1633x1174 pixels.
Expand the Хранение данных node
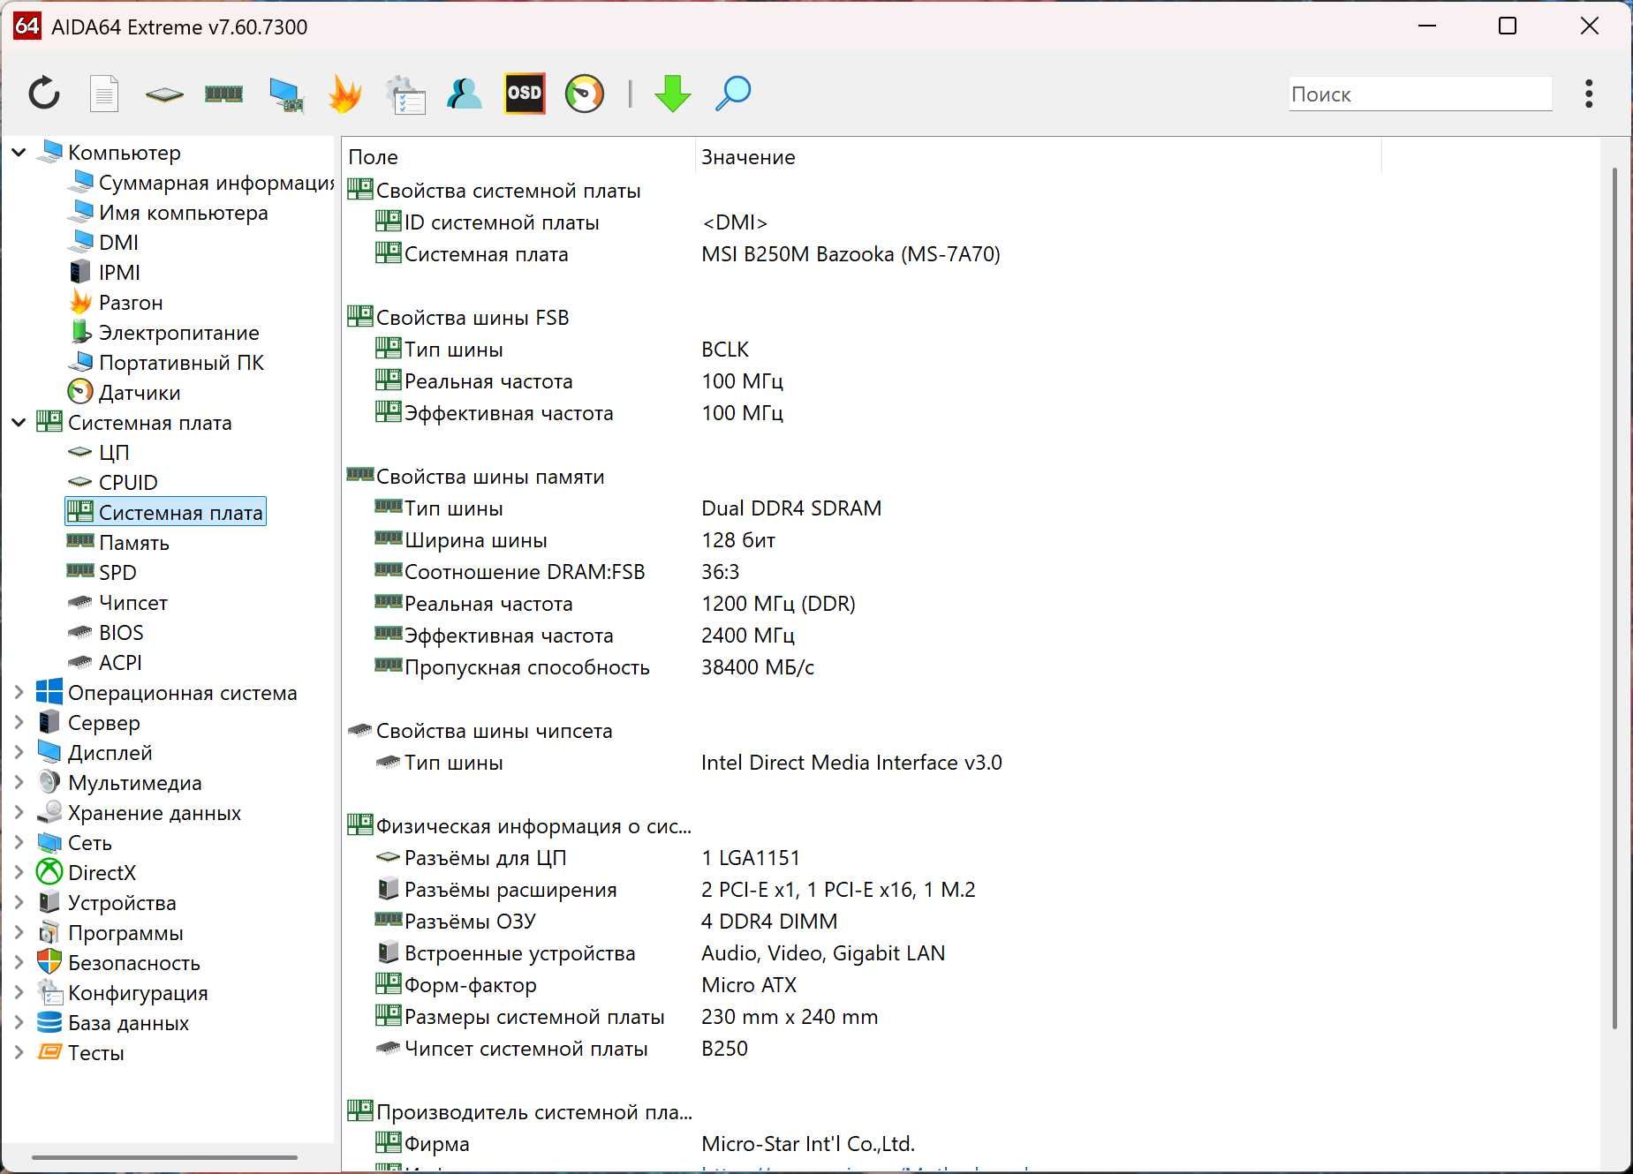pos(19,813)
